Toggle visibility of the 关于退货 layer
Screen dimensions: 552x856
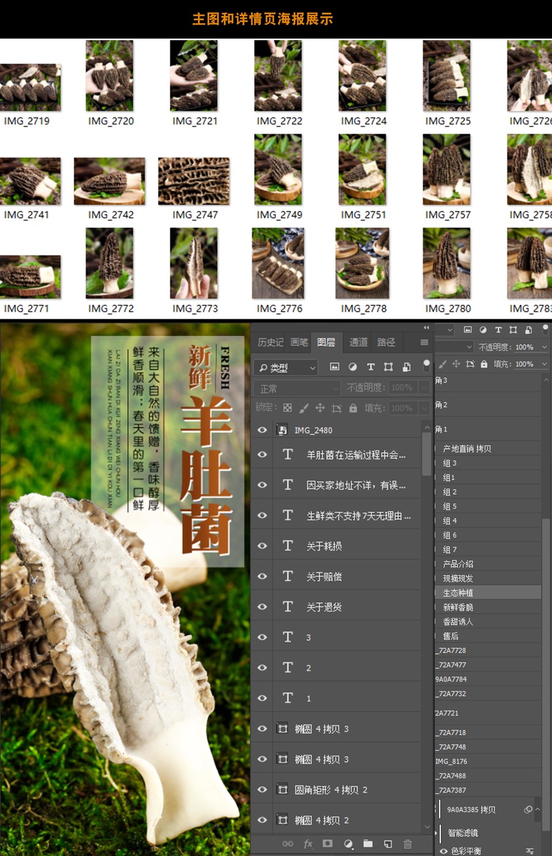(x=263, y=607)
